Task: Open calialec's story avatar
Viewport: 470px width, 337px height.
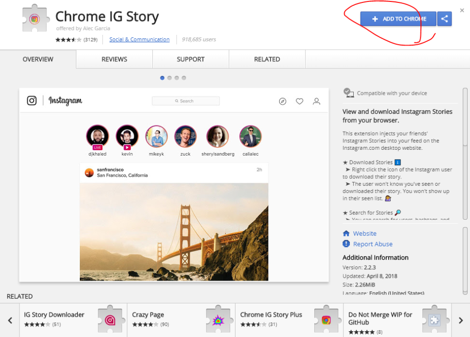Action: pos(251,136)
